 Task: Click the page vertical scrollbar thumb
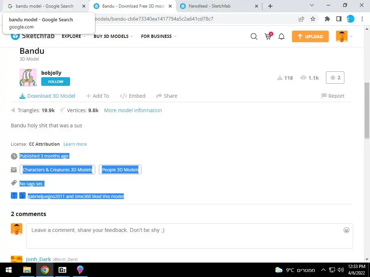[367, 110]
